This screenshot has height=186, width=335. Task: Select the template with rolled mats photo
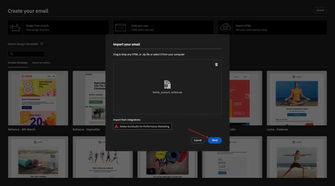[167, 165]
